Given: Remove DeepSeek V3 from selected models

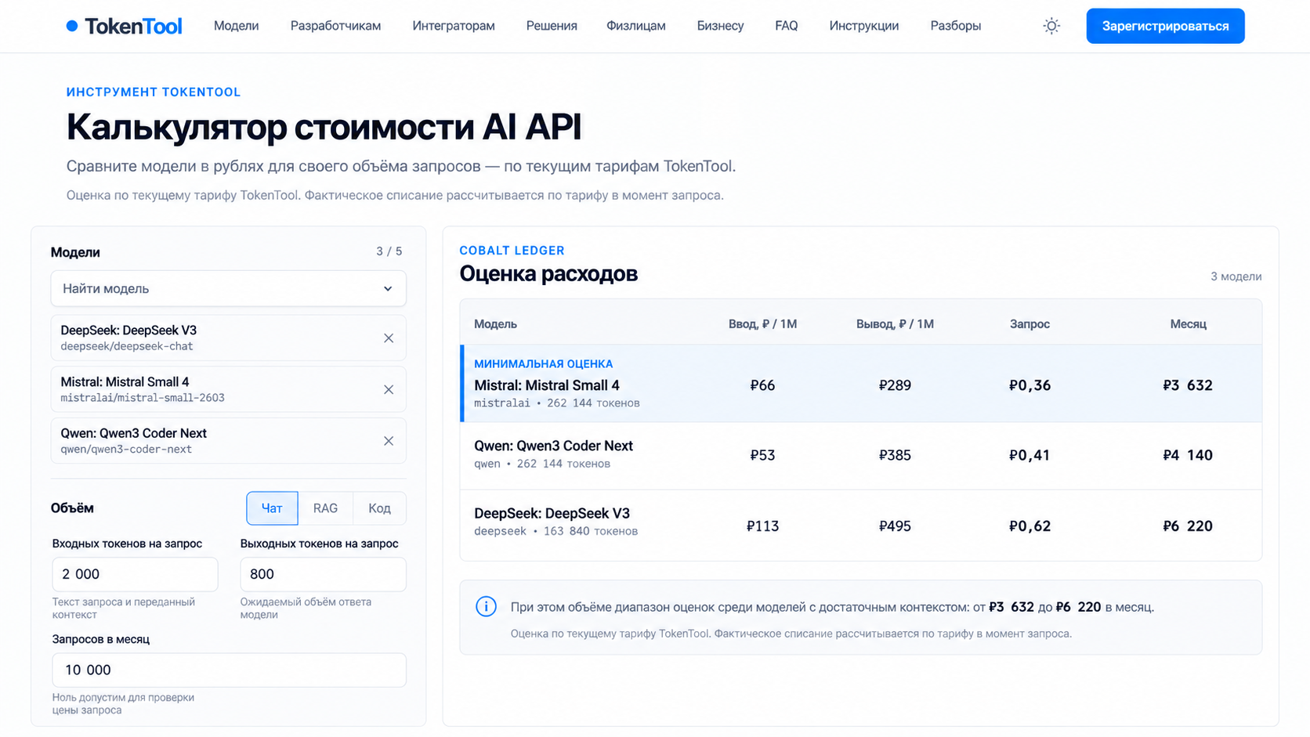Looking at the screenshot, I should (x=389, y=338).
